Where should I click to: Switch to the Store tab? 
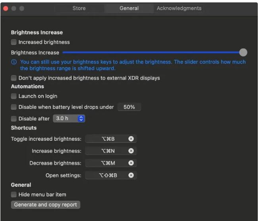pyautogui.click(x=79, y=8)
